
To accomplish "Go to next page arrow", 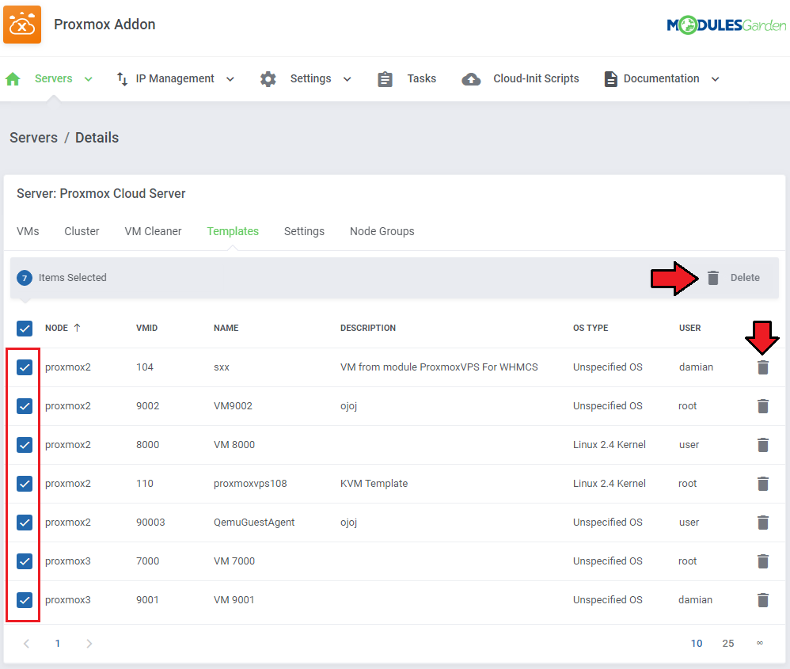I will 89,644.
